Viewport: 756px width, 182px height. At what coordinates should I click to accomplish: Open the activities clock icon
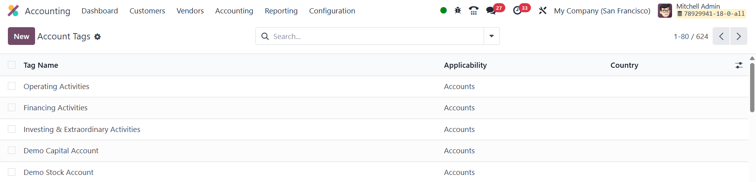517,11
